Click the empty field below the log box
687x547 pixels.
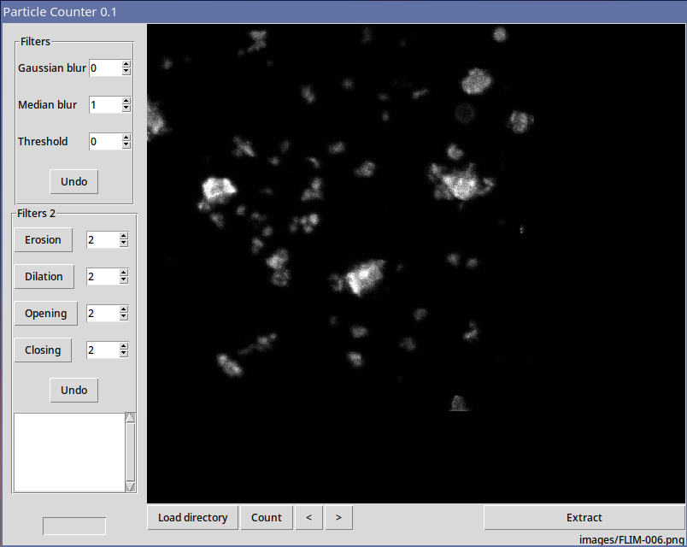coord(74,526)
